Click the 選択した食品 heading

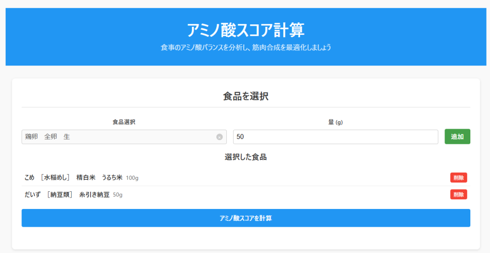(x=245, y=157)
